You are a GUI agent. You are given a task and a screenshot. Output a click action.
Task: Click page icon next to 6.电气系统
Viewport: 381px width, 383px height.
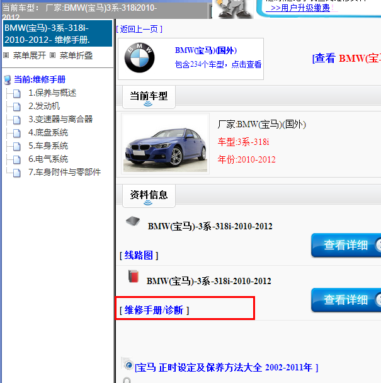click(16, 159)
